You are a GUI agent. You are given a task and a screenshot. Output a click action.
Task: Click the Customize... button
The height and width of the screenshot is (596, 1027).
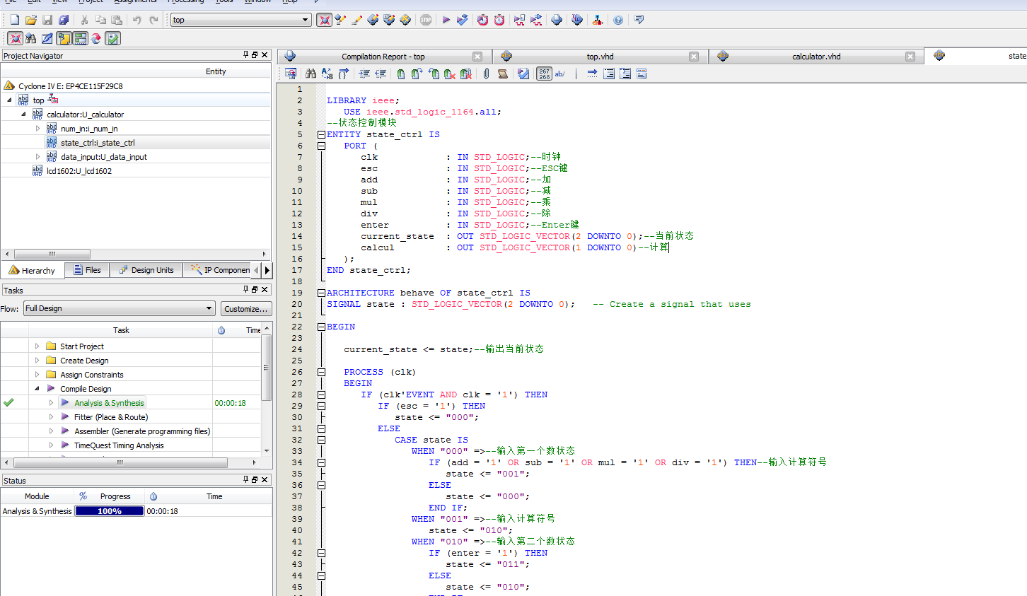pyautogui.click(x=245, y=309)
